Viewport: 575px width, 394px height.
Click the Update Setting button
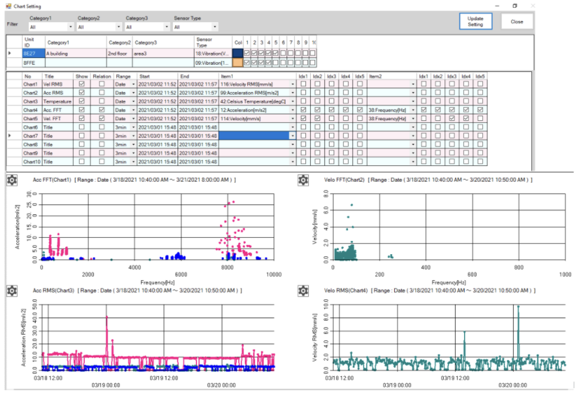[x=475, y=21]
